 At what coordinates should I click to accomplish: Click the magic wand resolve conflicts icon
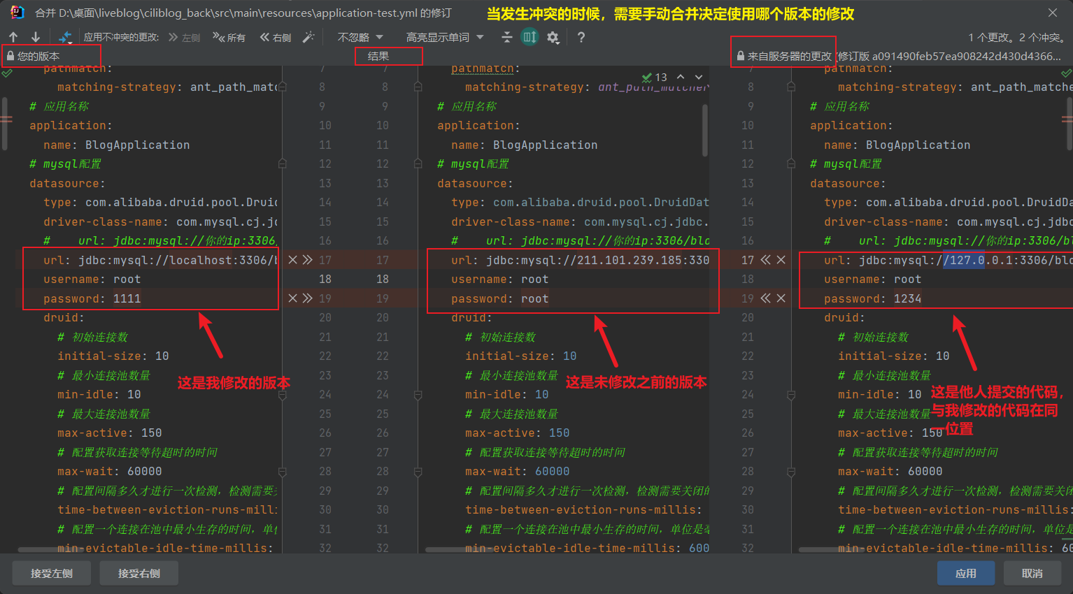tap(308, 37)
